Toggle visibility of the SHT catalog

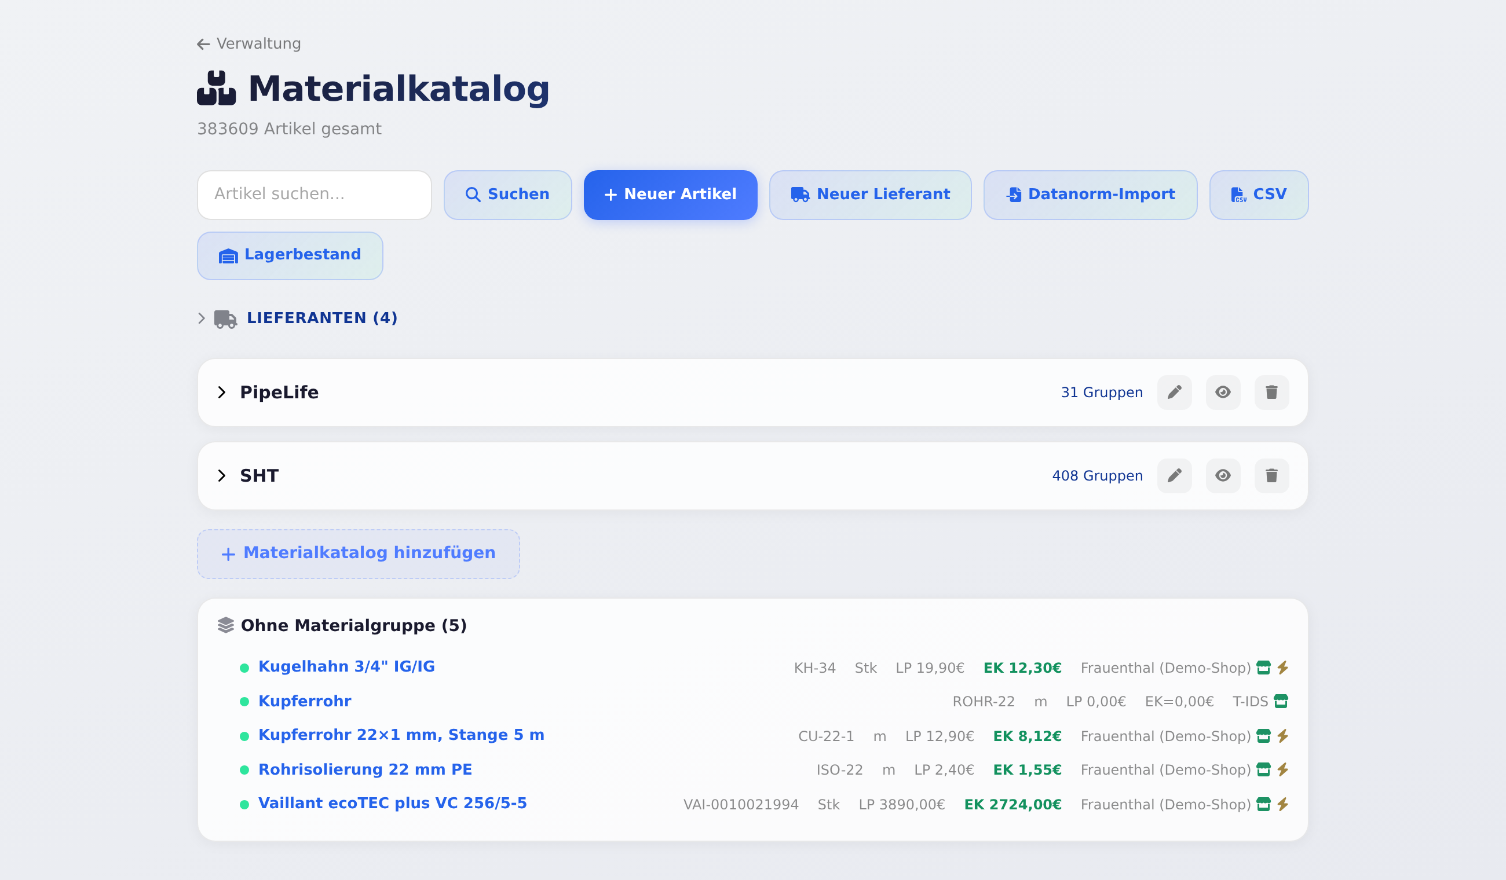1223,475
